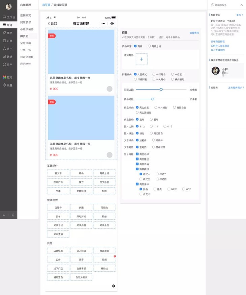Open the 全店风格 menu item

coord(26,43)
